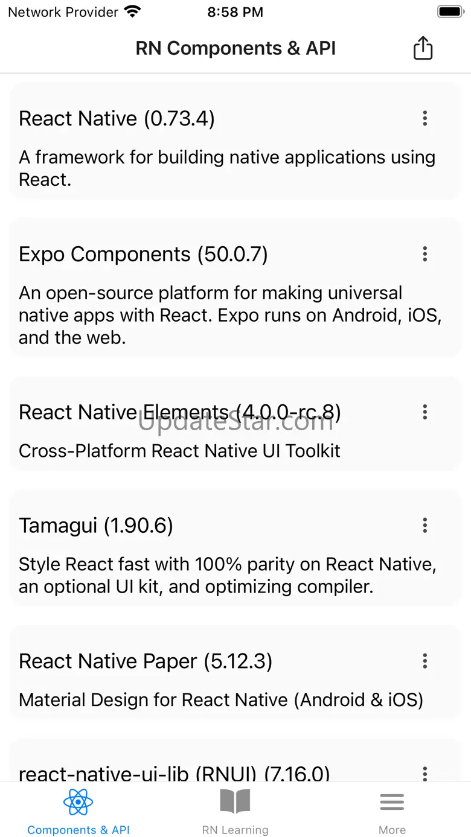Tap the text 'Material Design for React Native'
The image size is (471, 837).
point(221,700)
